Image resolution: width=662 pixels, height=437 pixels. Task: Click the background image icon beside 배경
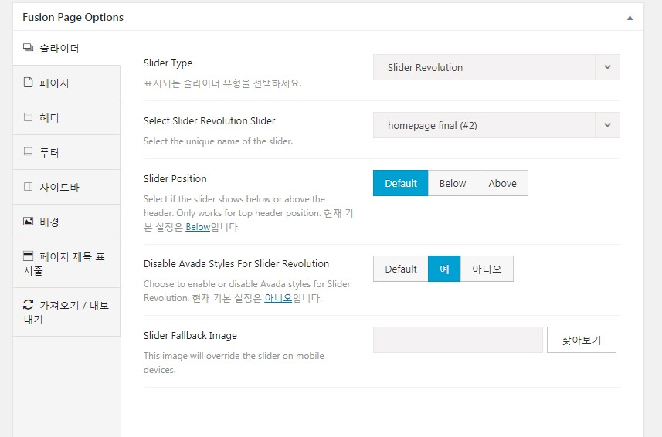pos(28,222)
